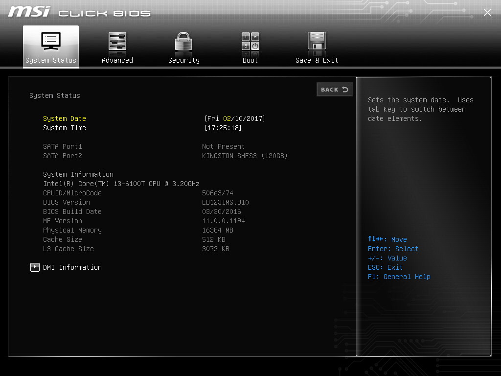Click the Move arrow keys hint
Screen dimensions: 501x376
point(387,239)
